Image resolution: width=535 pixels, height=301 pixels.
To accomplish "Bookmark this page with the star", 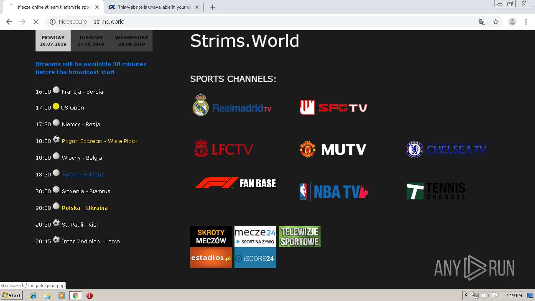I will [496, 22].
